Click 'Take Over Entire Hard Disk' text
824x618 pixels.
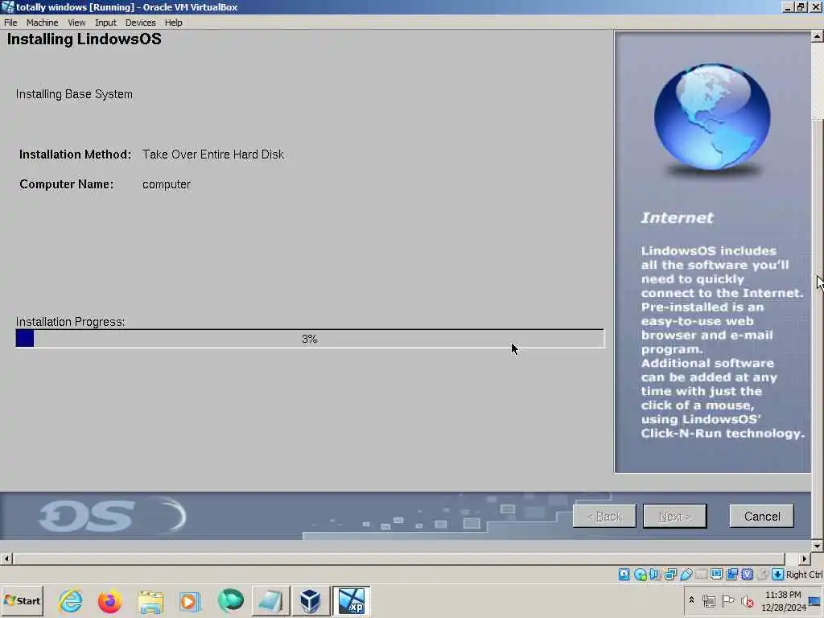pyautogui.click(x=212, y=154)
